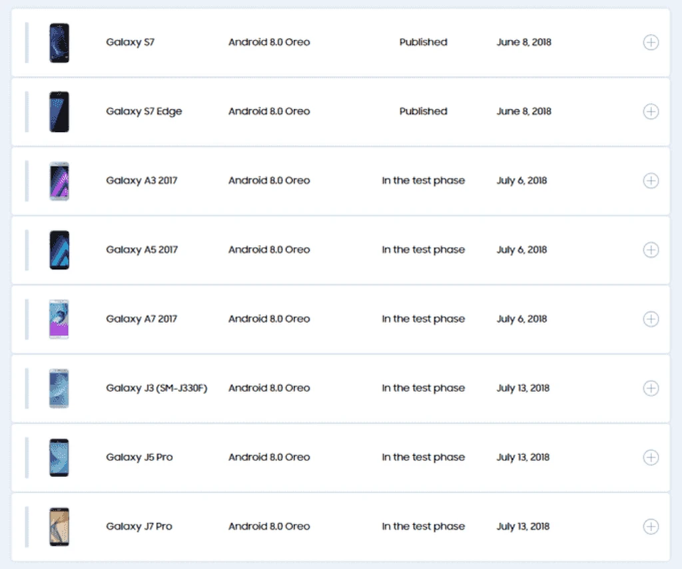Screen dimensions: 682x569
Task: Click 'In the test phase' for Galaxy J7 Pro
Action: 423,526
